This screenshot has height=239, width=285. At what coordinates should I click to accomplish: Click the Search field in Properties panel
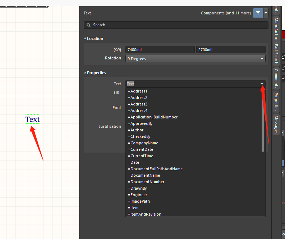tap(176, 25)
